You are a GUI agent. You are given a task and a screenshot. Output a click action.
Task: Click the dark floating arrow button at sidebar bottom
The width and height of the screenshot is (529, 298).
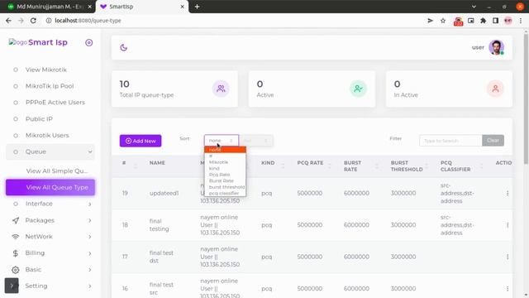[x=12, y=286]
